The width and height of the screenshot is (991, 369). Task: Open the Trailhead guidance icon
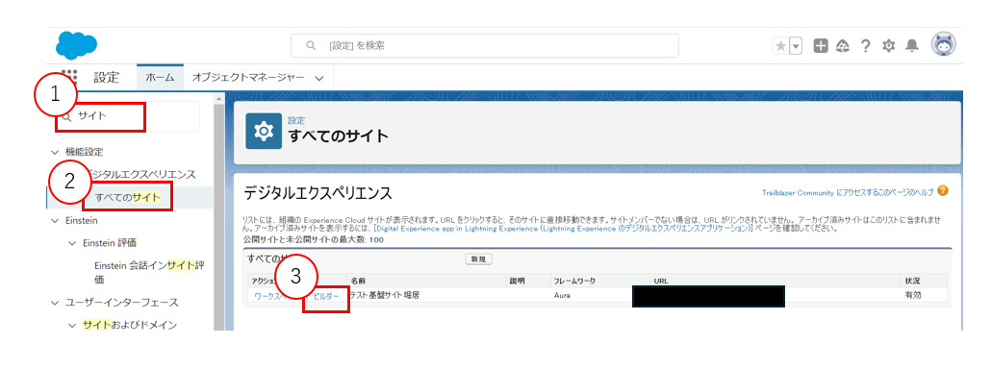(843, 46)
